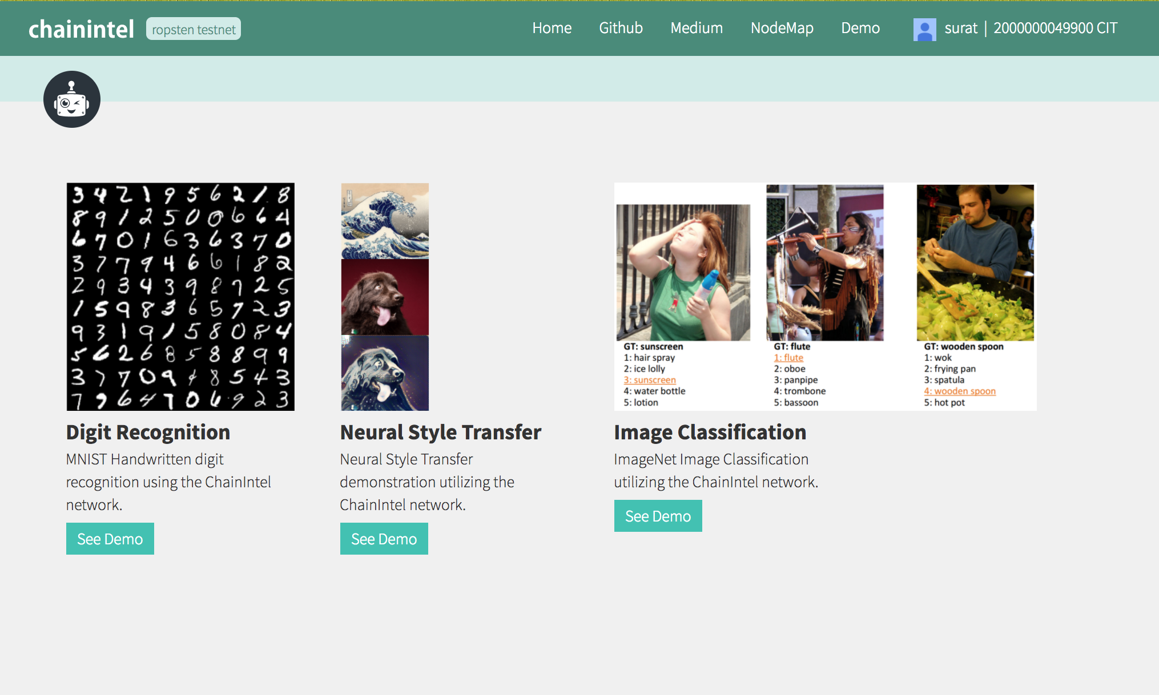Click the MNIST handwritten digits thumbnail
The width and height of the screenshot is (1159, 695).
point(180,297)
